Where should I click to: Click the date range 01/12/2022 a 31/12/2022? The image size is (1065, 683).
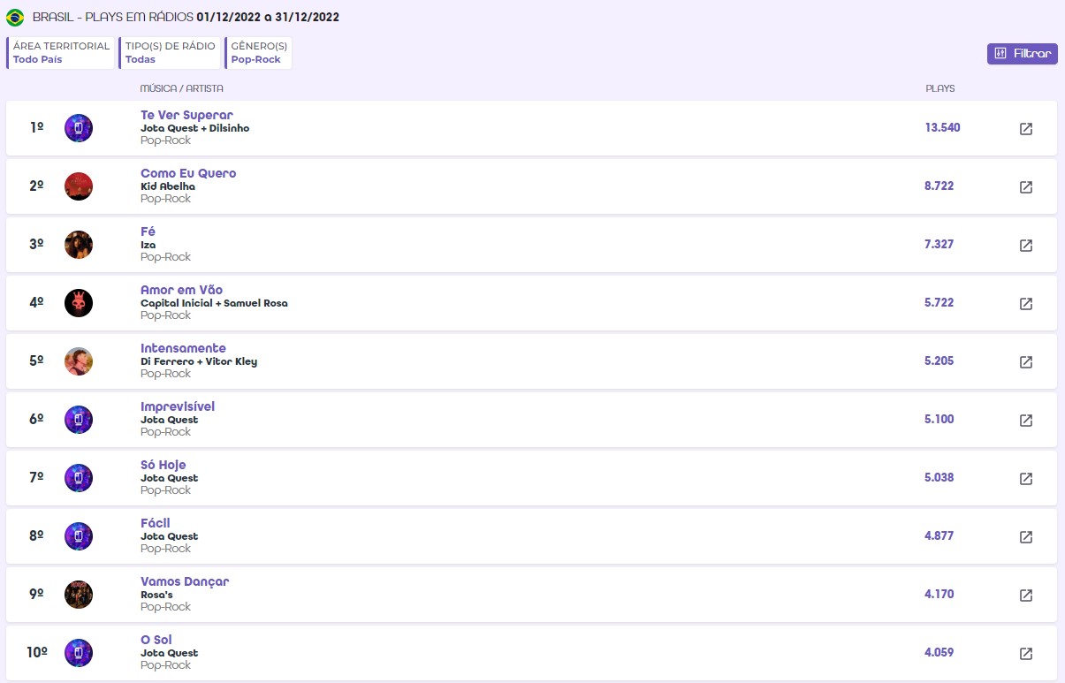pos(268,17)
